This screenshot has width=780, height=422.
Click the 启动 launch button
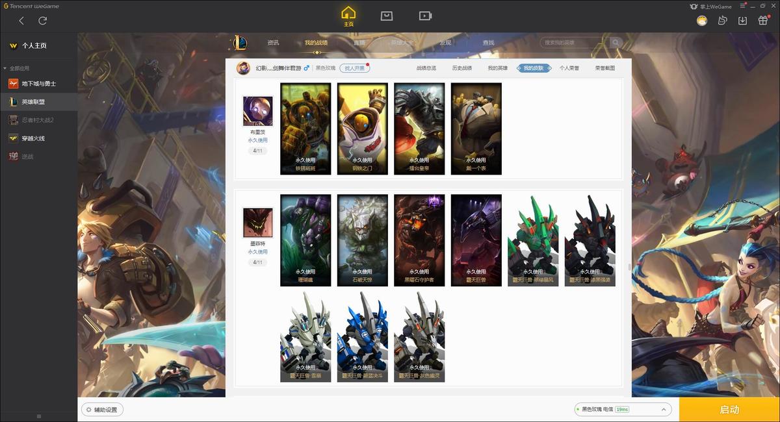click(729, 410)
